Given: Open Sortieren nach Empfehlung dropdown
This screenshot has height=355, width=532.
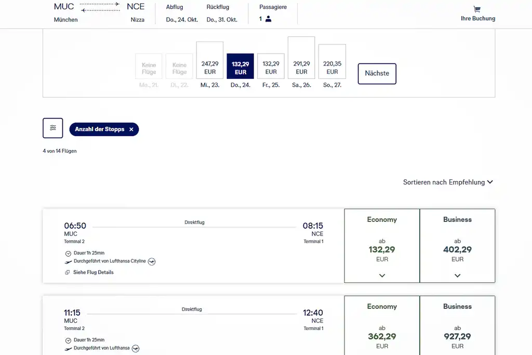Looking at the screenshot, I should tap(448, 182).
